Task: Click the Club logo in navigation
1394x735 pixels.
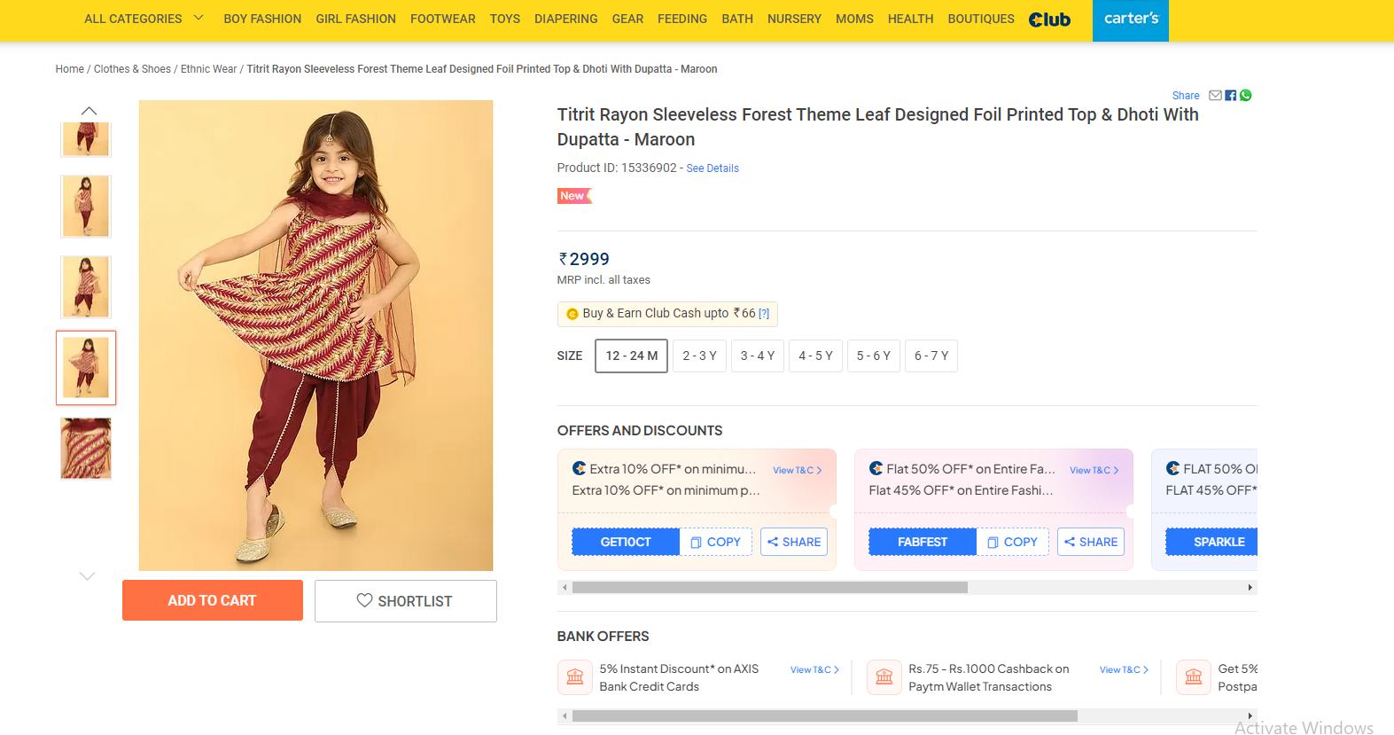Action: tap(1049, 20)
